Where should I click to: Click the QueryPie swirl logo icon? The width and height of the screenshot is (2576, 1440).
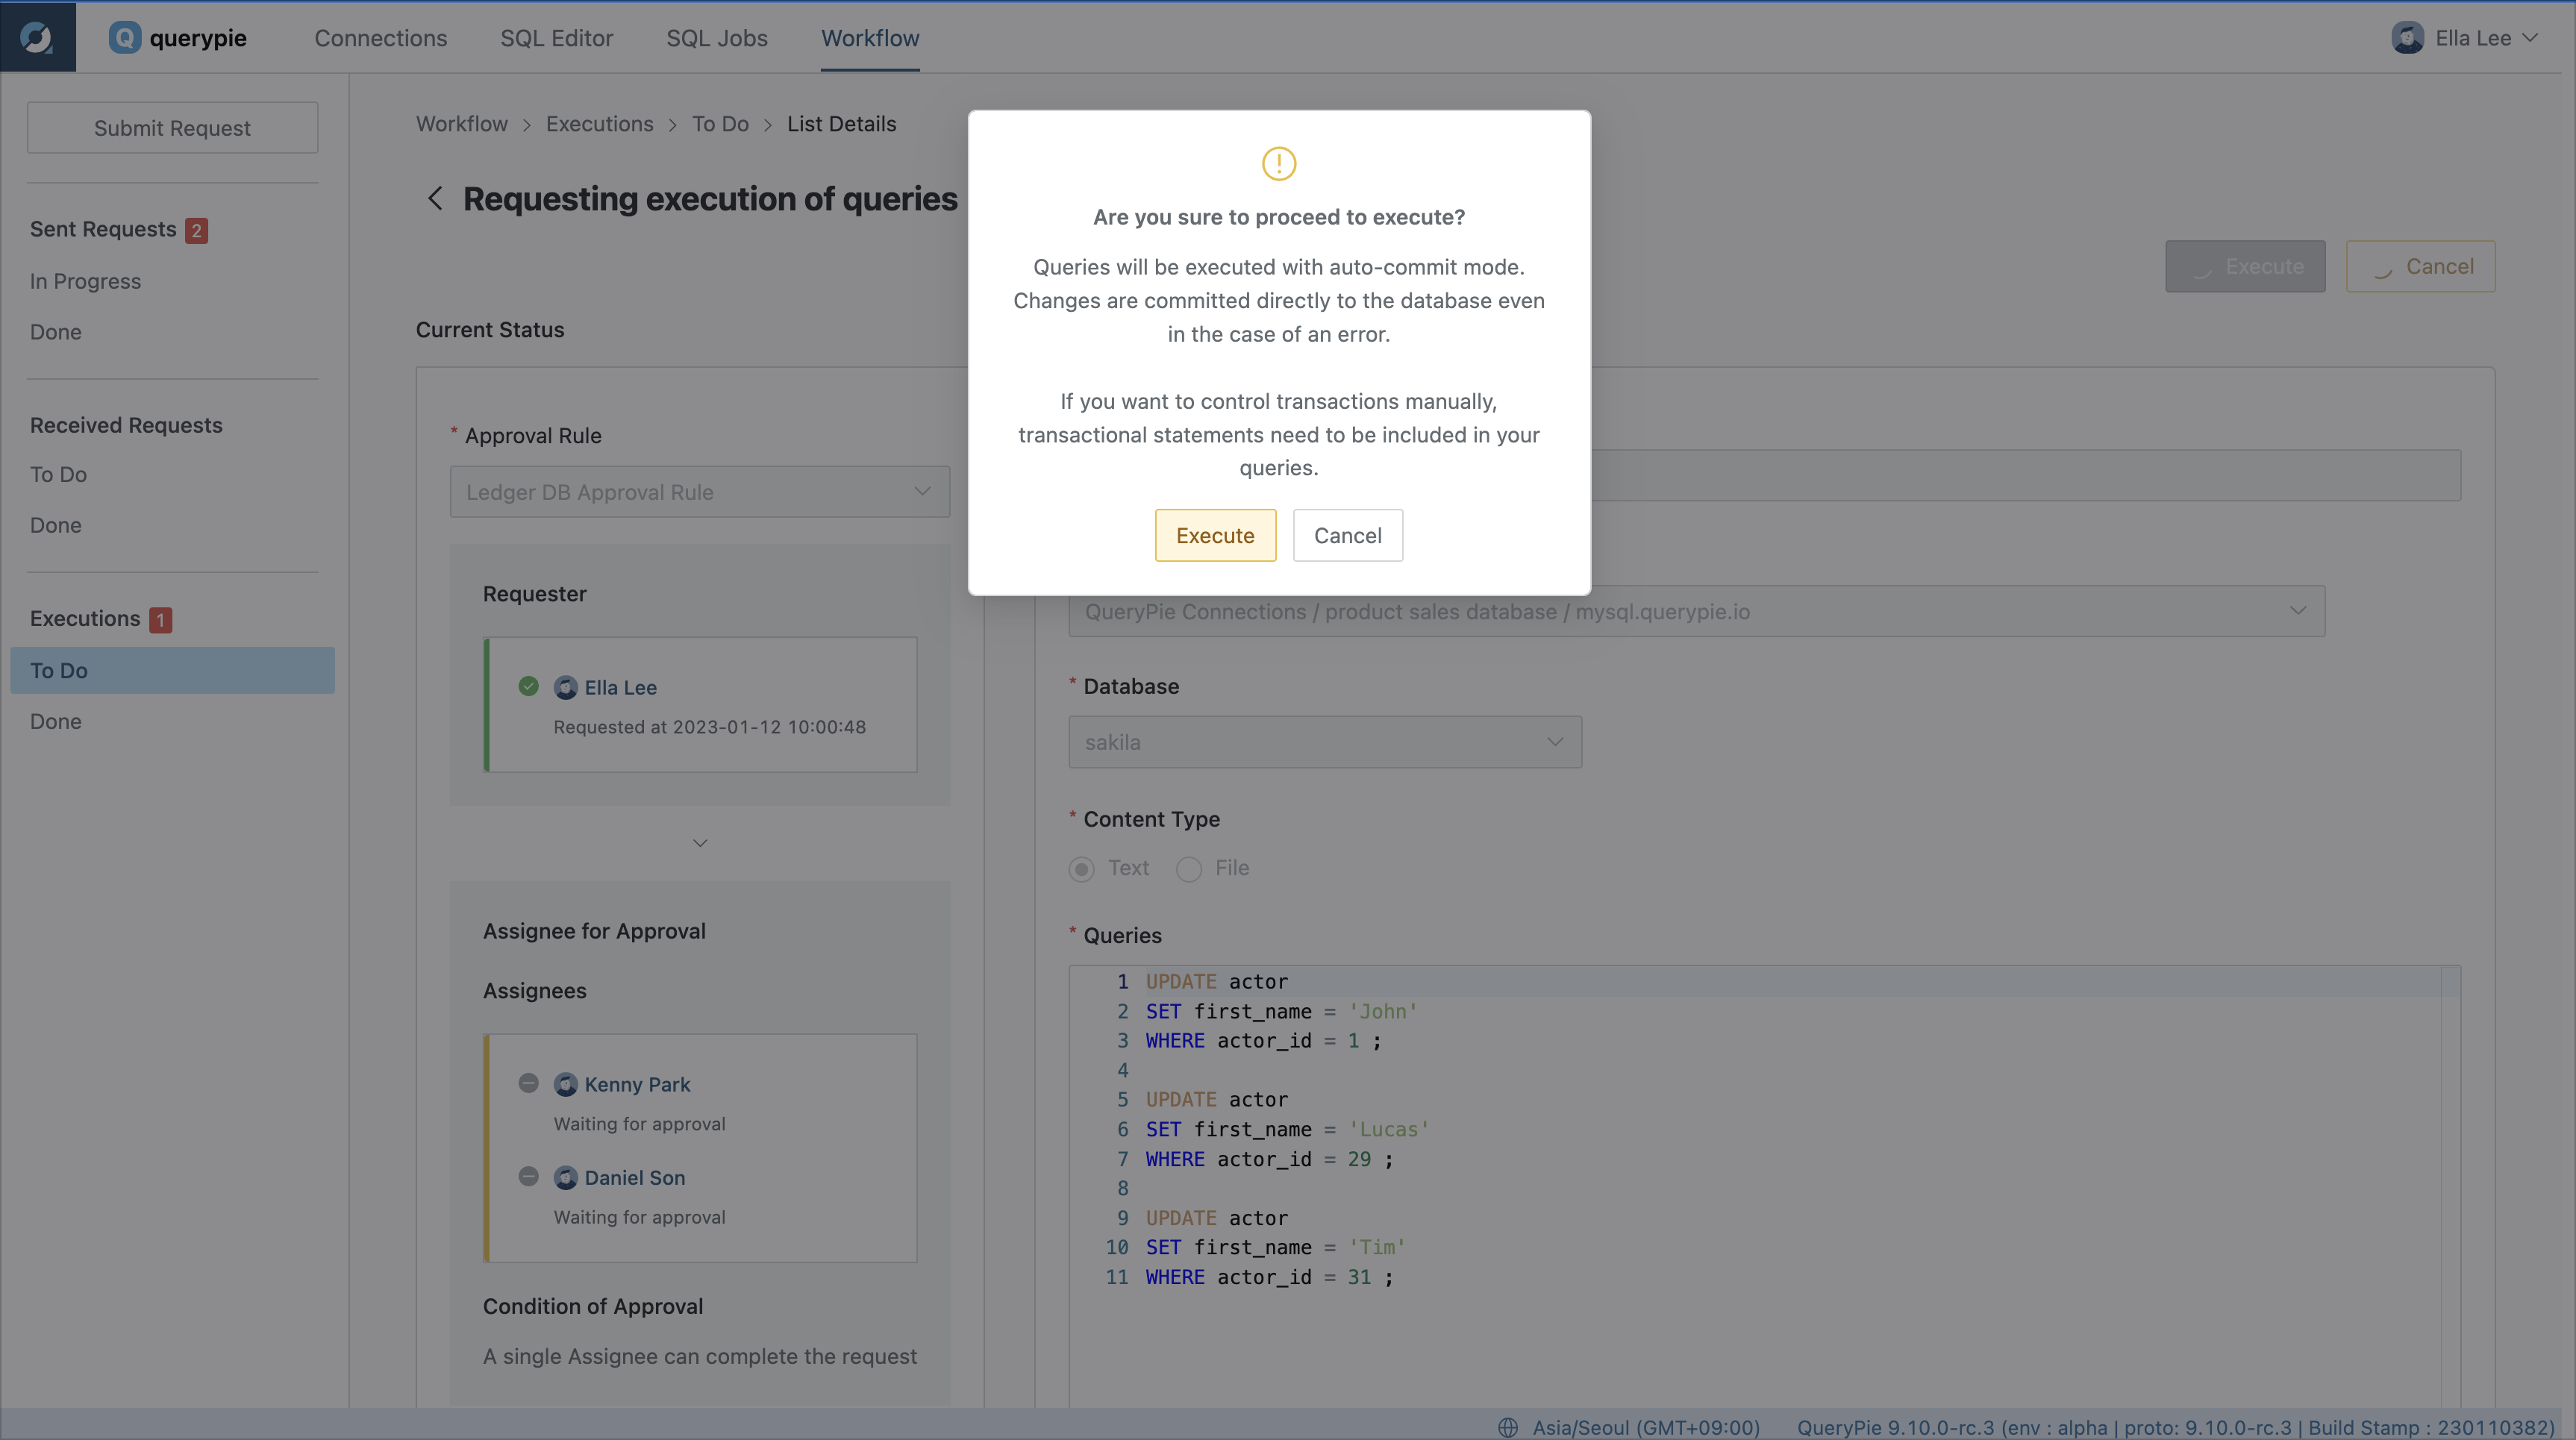click(37, 37)
